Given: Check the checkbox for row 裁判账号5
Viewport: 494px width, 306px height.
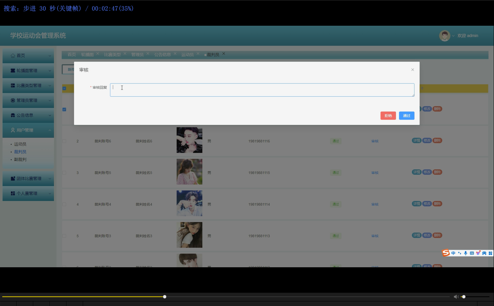Looking at the screenshot, I should pos(64,173).
